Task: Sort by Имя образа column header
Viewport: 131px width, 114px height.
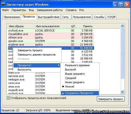Action: [x=20, y=26]
